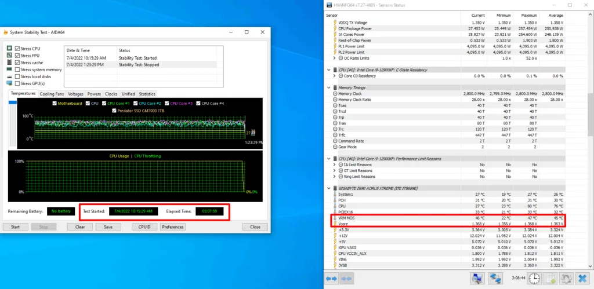Click the expand-columns arrows icon in HWiNFO
Viewport: 594px width, 289px height.
tap(331, 279)
